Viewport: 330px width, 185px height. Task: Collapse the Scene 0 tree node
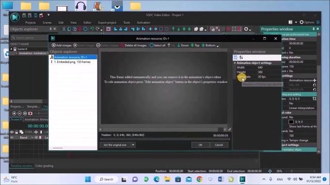point(11,49)
